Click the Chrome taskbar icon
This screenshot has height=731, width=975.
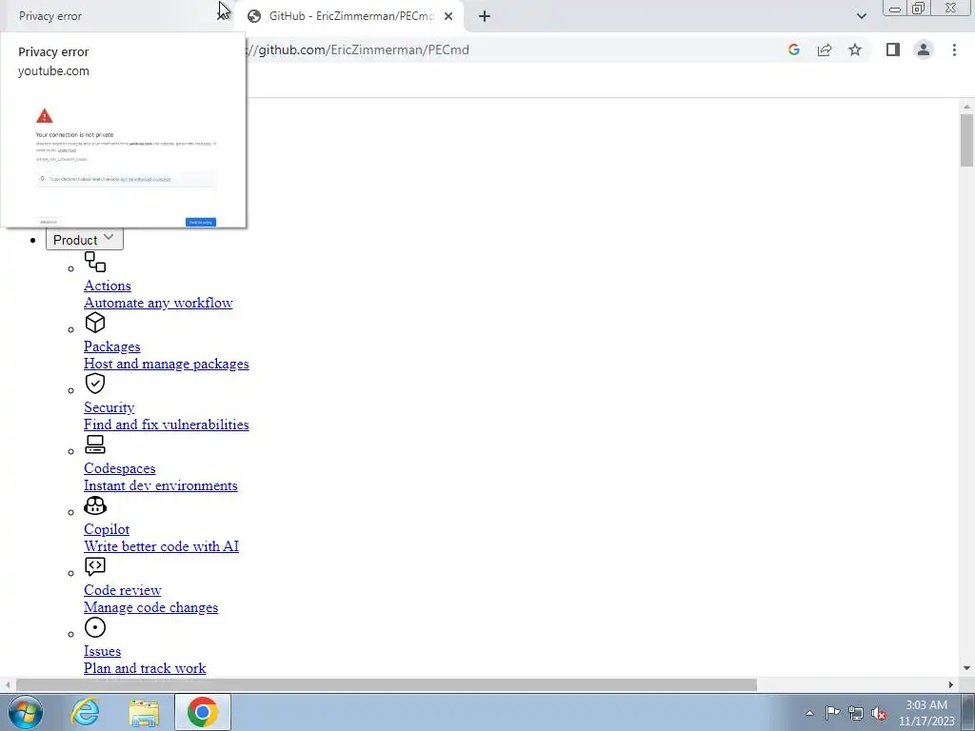click(x=202, y=712)
